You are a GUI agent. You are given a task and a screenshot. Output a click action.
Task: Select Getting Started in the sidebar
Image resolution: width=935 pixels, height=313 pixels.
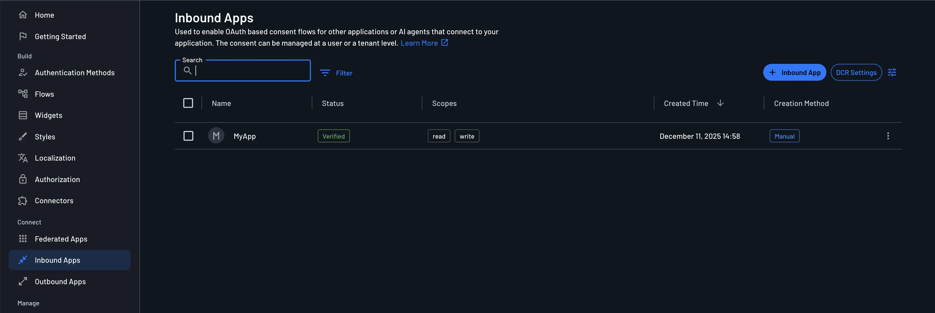click(x=60, y=36)
